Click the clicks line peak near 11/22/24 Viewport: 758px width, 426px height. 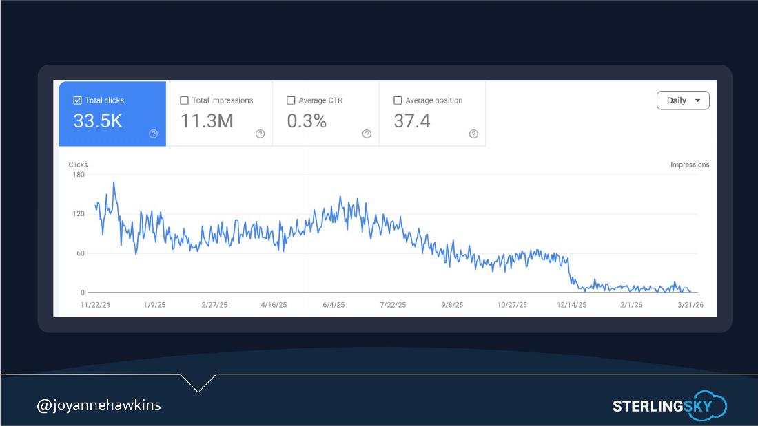pyautogui.click(x=114, y=182)
